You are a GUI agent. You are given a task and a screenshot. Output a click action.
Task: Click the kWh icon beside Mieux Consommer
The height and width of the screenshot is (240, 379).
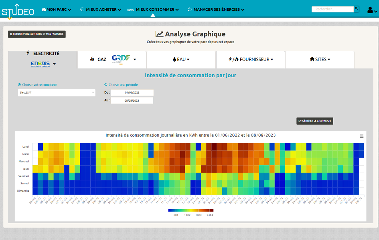point(130,10)
